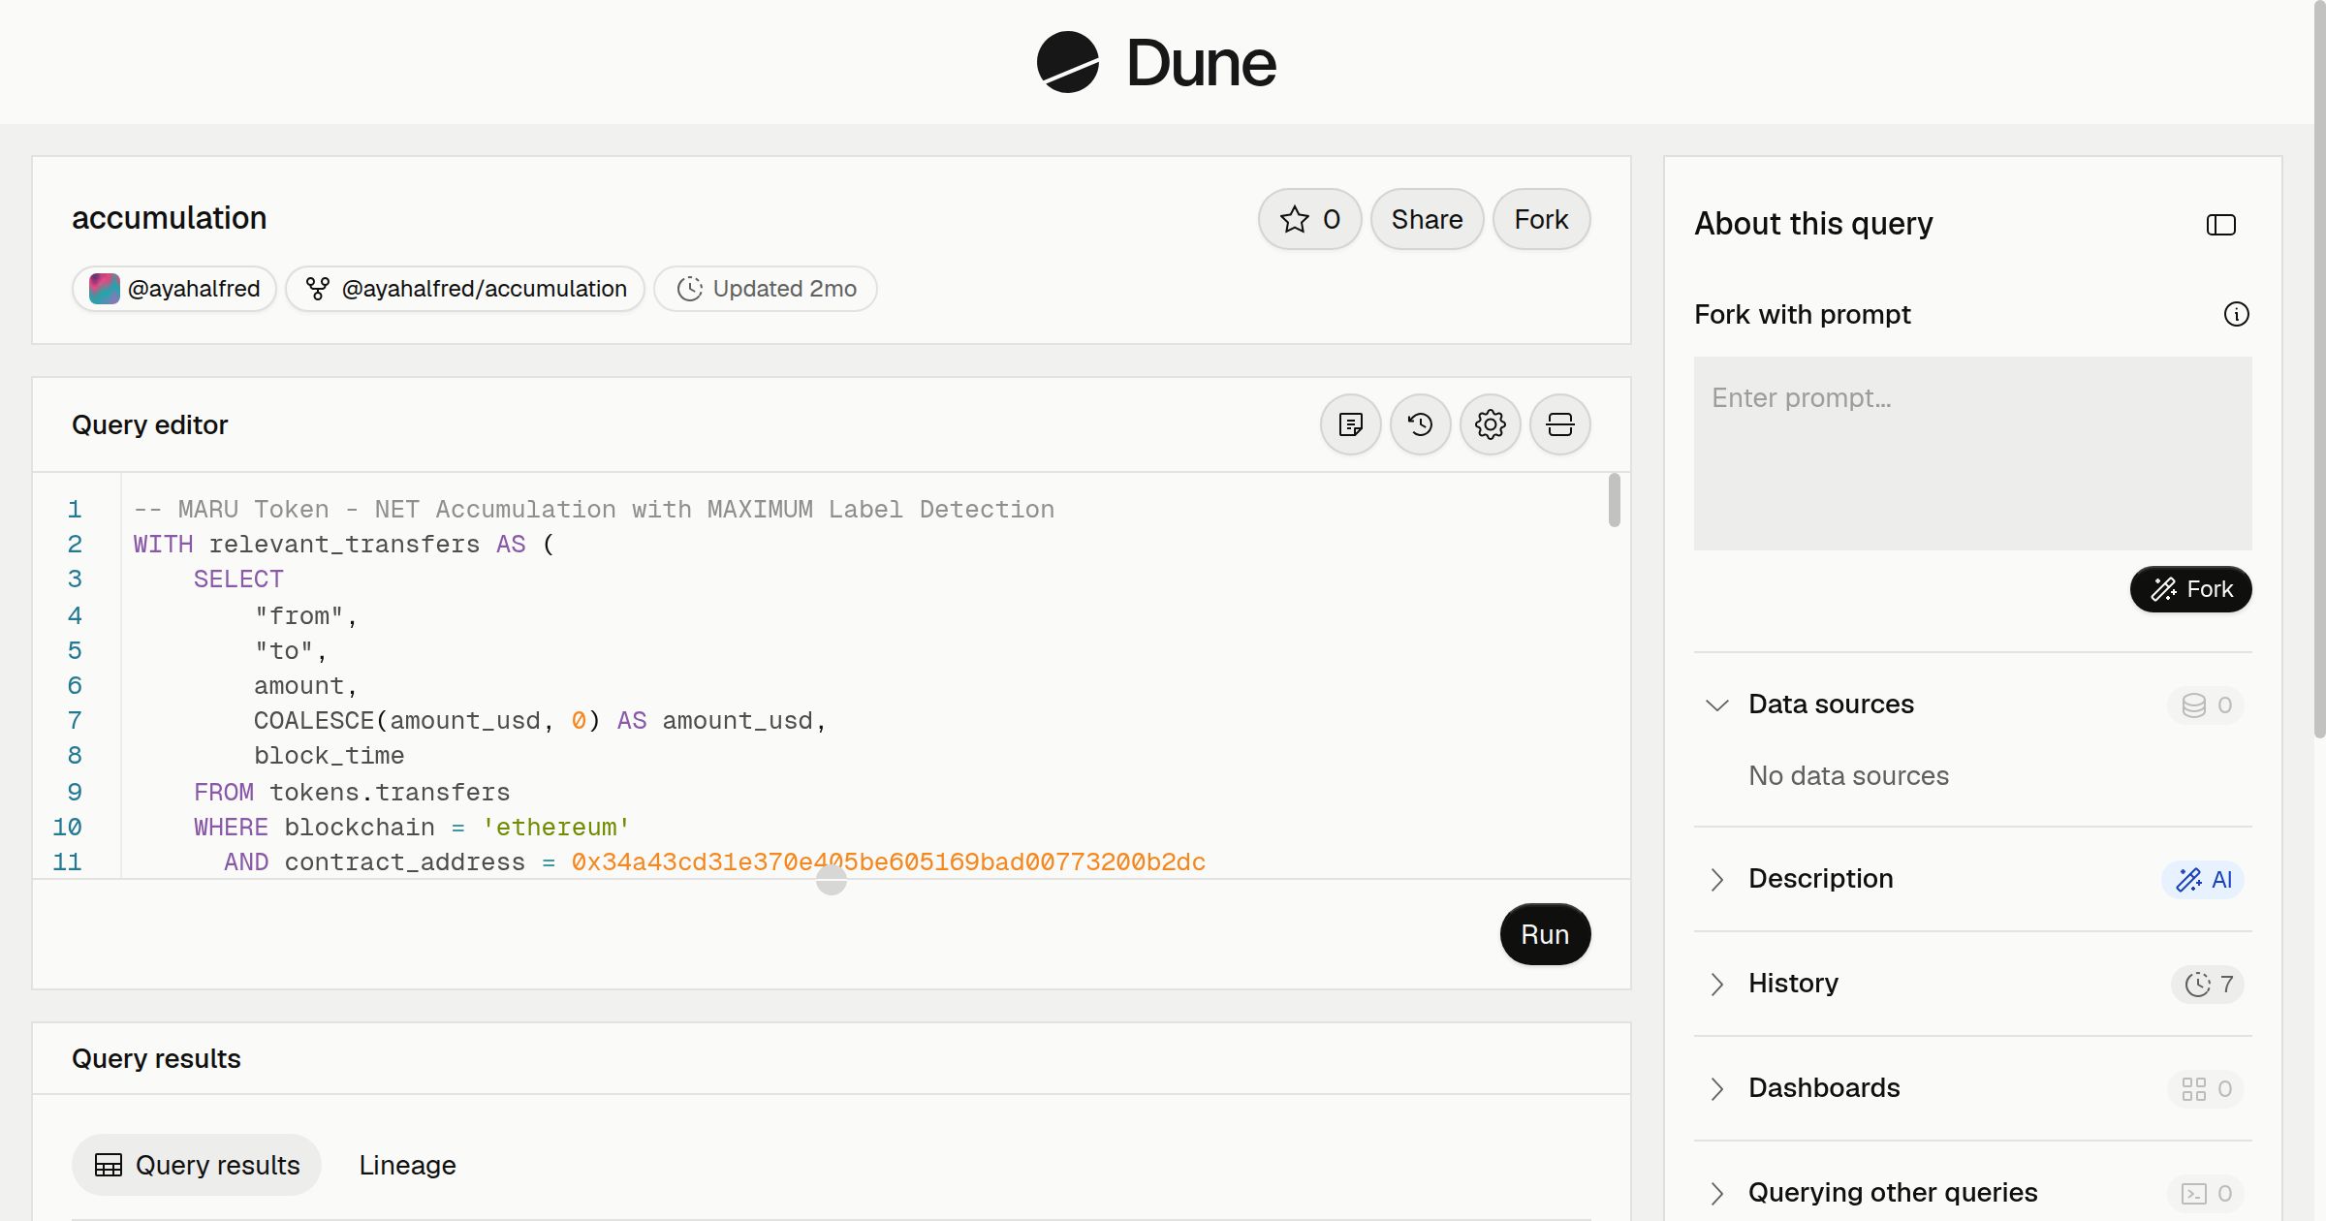The height and width of the screenshot is (1221, 2326).
Task: Click line number 1 in the editor
Action: (x=75, y=509)
